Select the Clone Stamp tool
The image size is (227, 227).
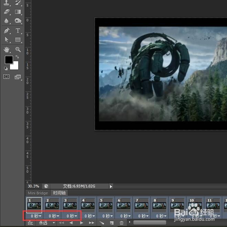point(7,3)
